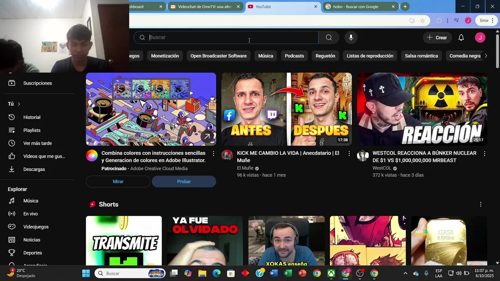Open WESTCOL REACCIONA A BÚNKER NUCLEAR title
Viewport: 500px width, 281px height.
click(424, 157)
